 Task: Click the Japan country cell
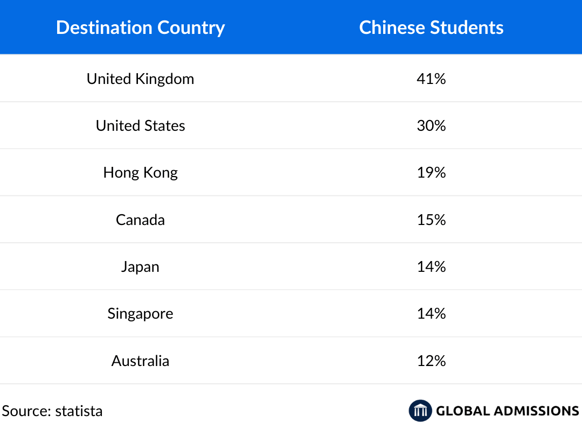click(x=140, y=267)
